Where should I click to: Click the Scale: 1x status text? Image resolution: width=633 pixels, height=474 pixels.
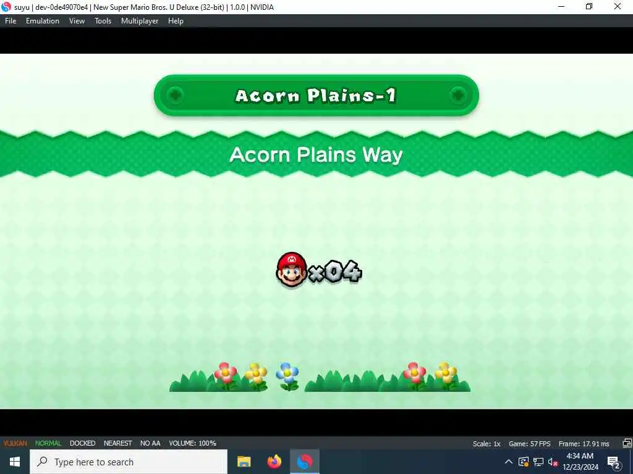pyautogui.click(x=486, y=444)
